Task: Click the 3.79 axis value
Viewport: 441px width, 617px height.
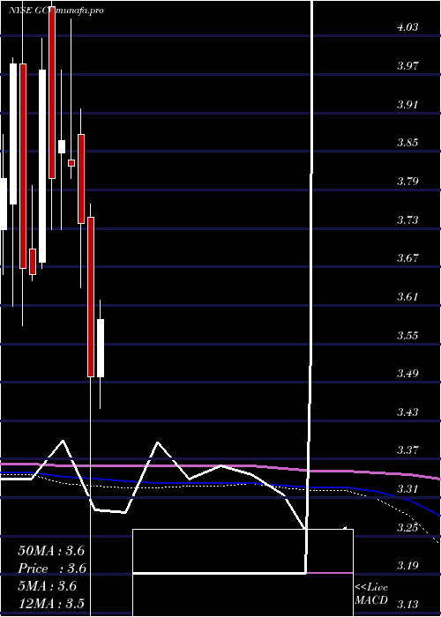Action: point(407,181)
